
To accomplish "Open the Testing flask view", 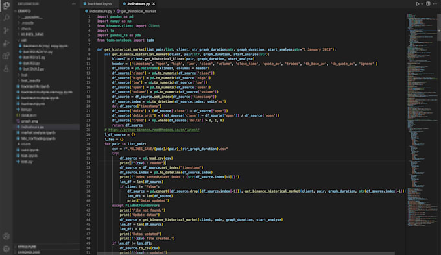I will [x=6, y=68].
